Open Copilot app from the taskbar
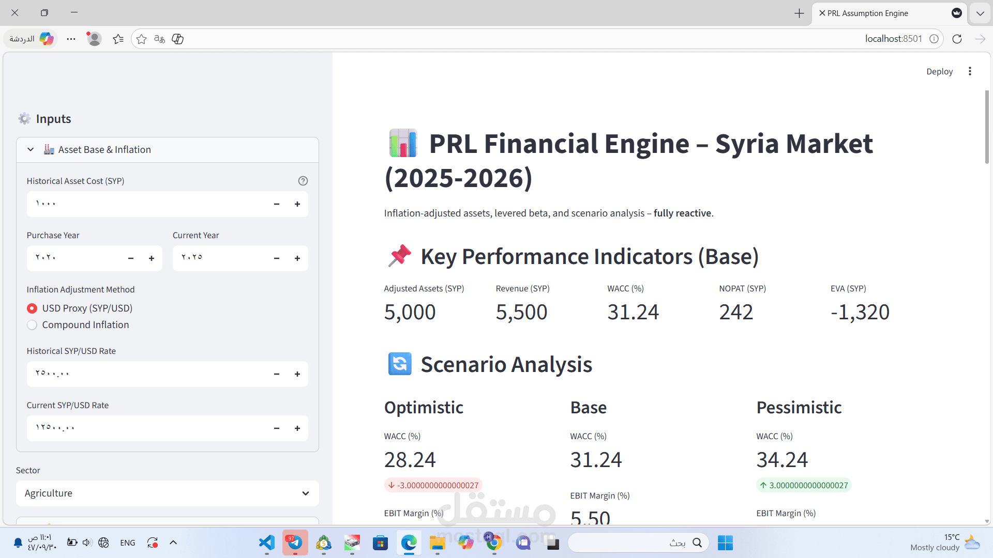The image size is (993, 558). tap(466, 542)
